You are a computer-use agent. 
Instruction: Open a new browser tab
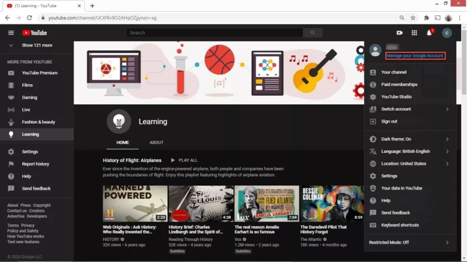(x=92, y=6)
